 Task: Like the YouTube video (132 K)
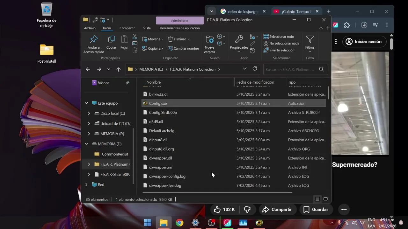[224, 209]
